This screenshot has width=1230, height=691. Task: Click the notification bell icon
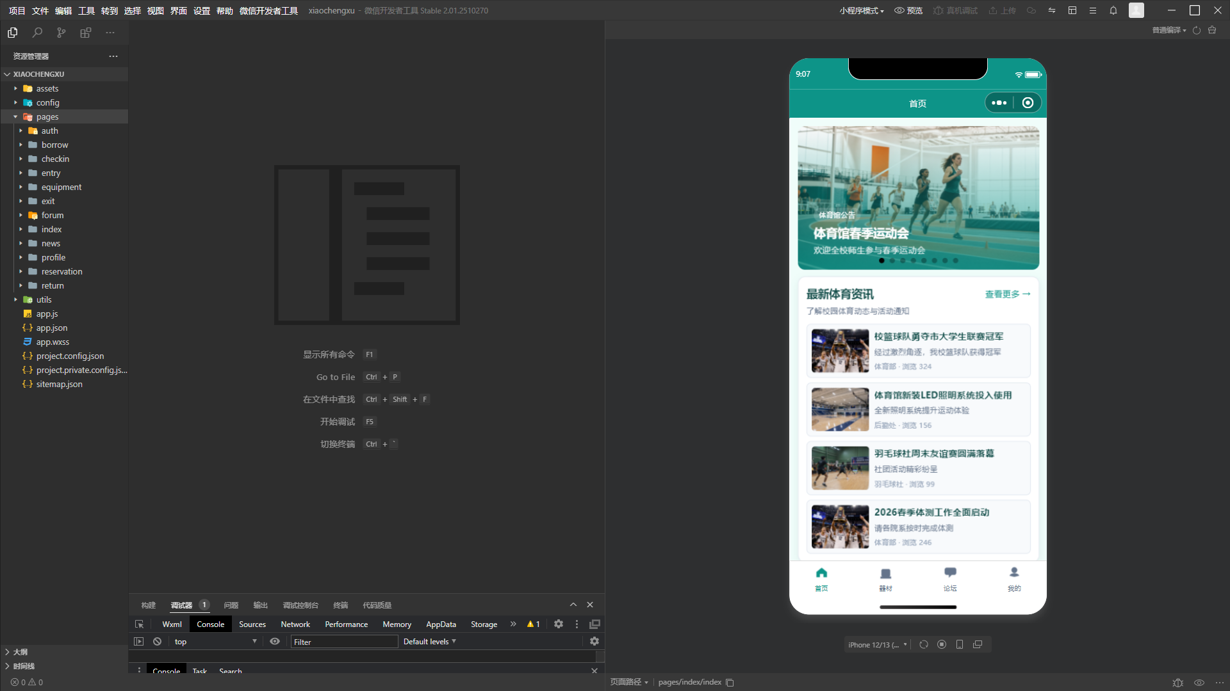1113,10
